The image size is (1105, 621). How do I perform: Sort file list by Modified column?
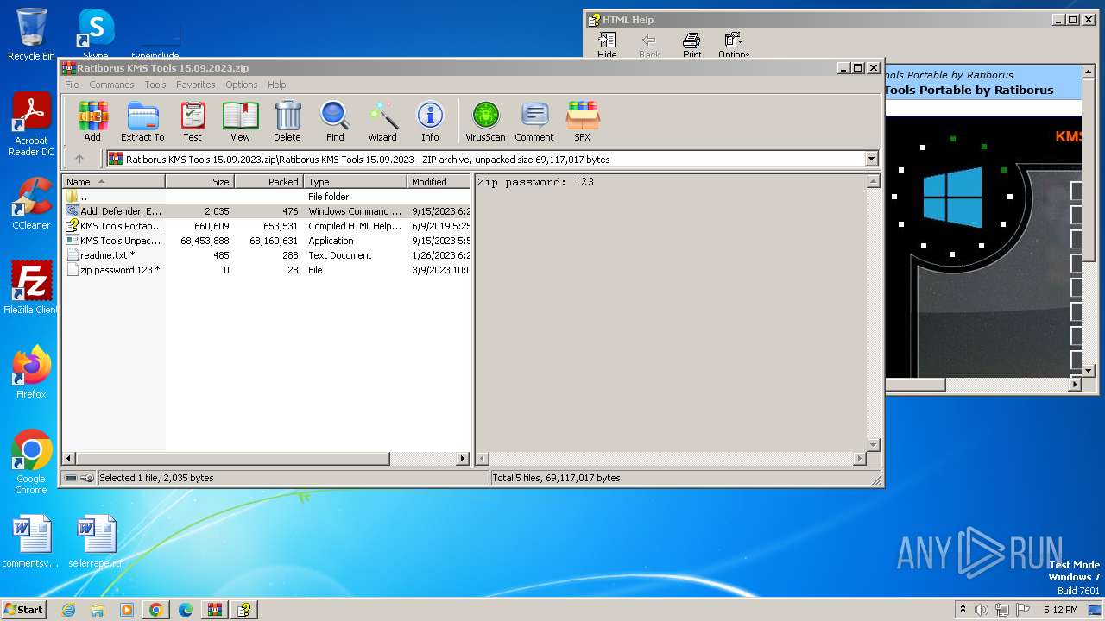coord(439,182)
